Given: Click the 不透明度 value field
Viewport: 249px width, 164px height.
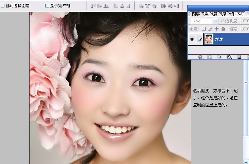Looking at the screenshot, I should point(244,21).
